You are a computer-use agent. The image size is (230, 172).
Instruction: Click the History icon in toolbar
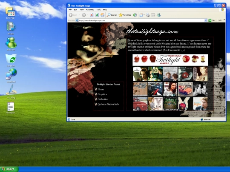[135, 15]
